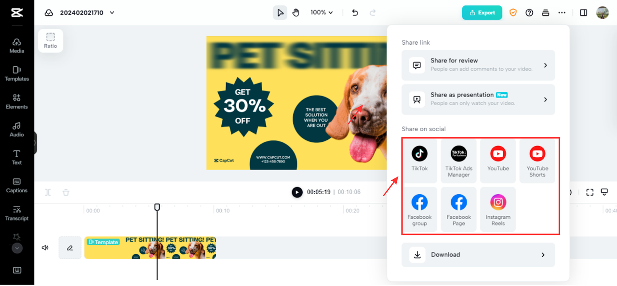Image resolution: width=617 pixels, height=286 pixels.
Task: Select the WWW.CAPCUT.COM contact text
Action: 273,159
